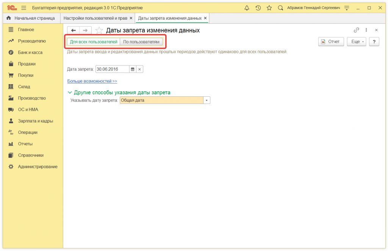Navigate back with left arrow button
388x251 pixels.
[x=74, y=30]
